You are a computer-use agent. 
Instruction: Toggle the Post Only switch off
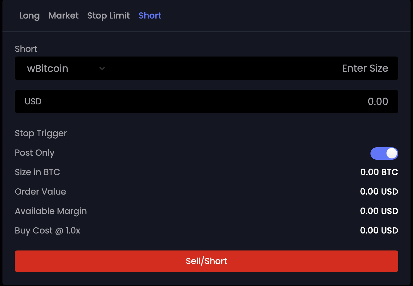pos(384,154)
